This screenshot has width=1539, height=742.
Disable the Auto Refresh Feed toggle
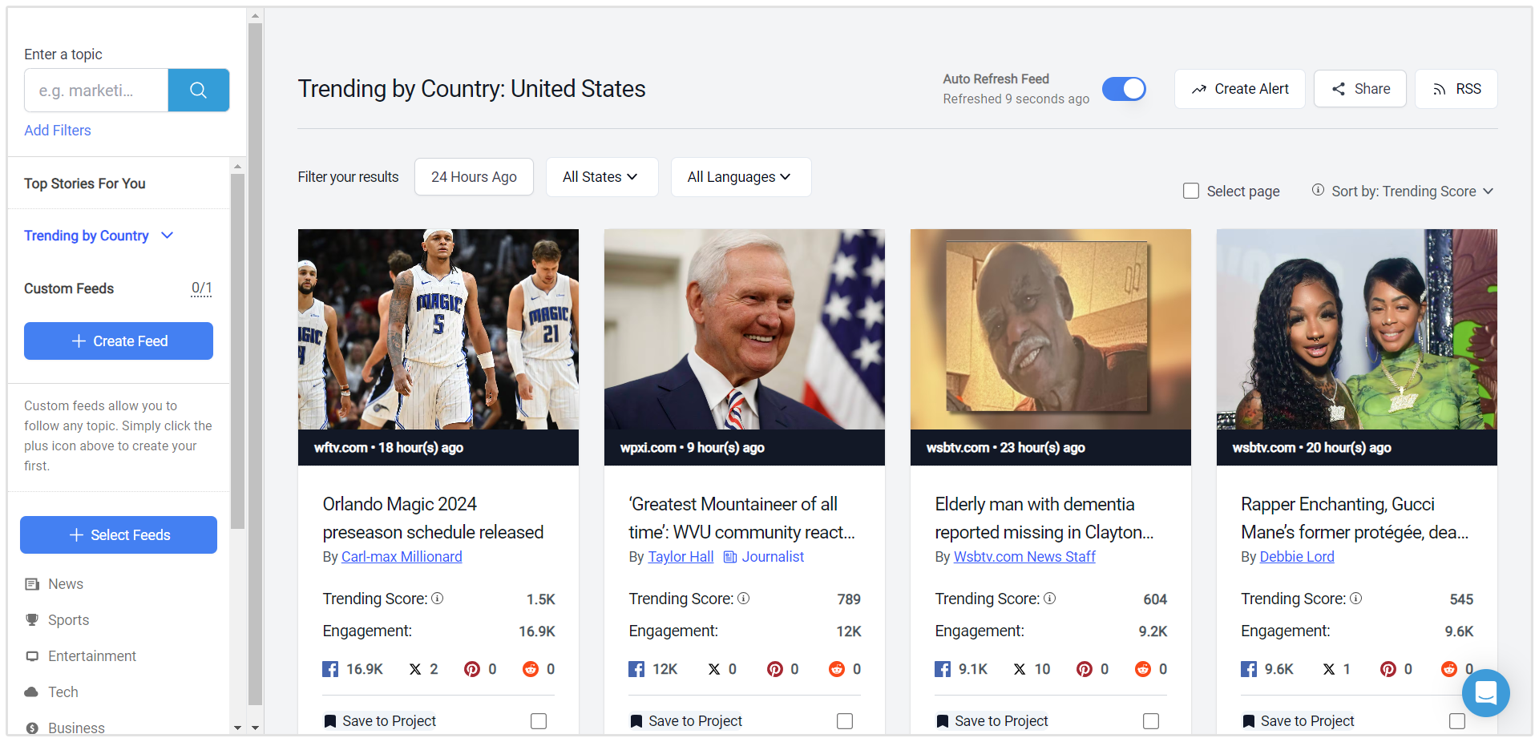pyautogui.click(x=1124, y=89)
